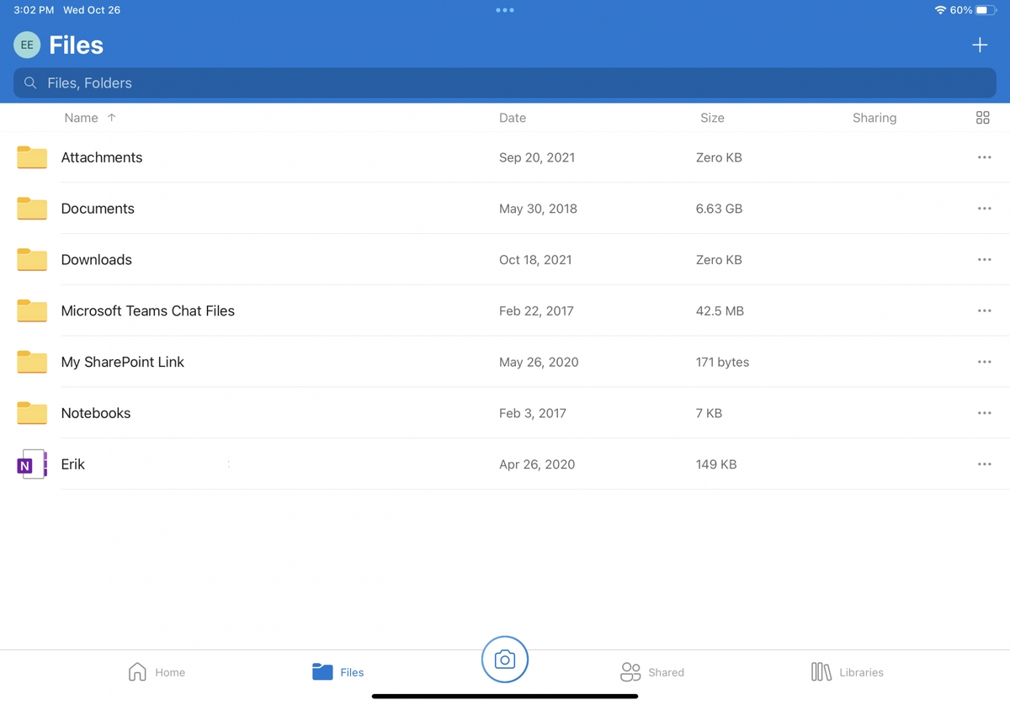The height and width of the screenshot is (705, 1010).
Task: Sort files by the Date column
Action: (x=513, y=118)
